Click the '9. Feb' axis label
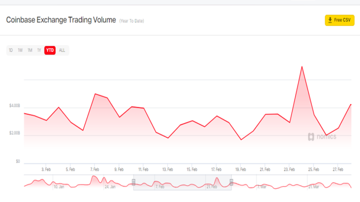Viewport: 360px width, 202px height. 119,169
